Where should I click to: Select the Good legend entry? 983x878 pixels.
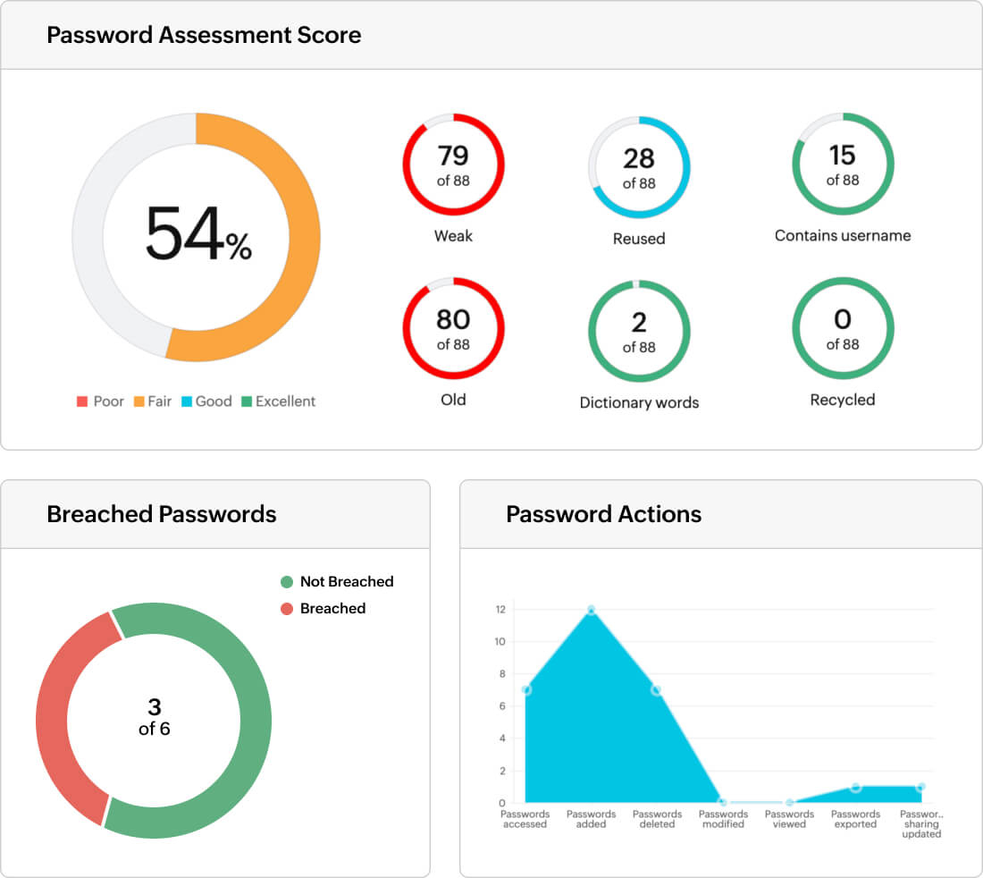207,401
